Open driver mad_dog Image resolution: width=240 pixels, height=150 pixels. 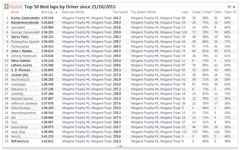18,132
